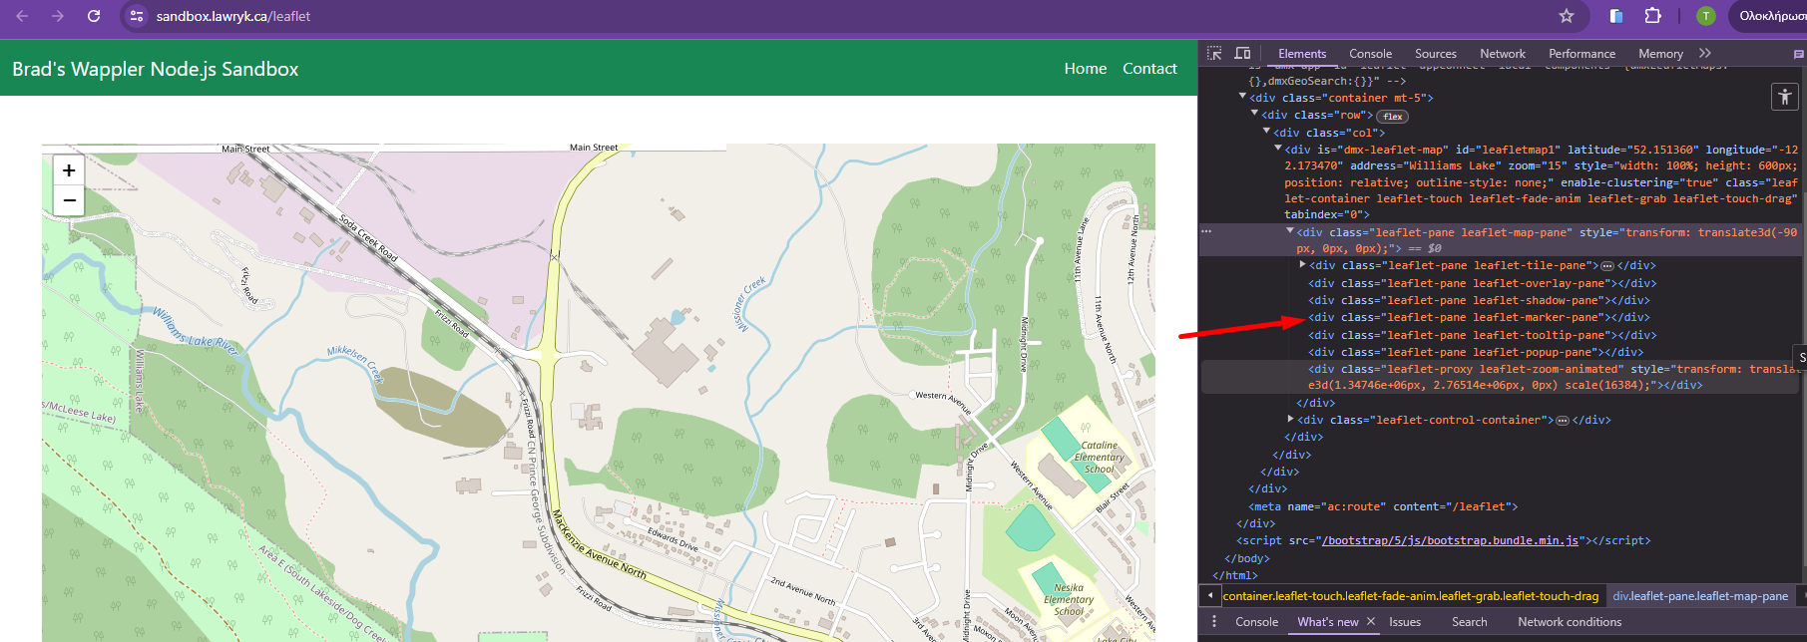The height and width of the screenshot is (642, 1807).
Task: Click Brad's Wappler Node.js Sandbox brand
Action: point(156,69)
